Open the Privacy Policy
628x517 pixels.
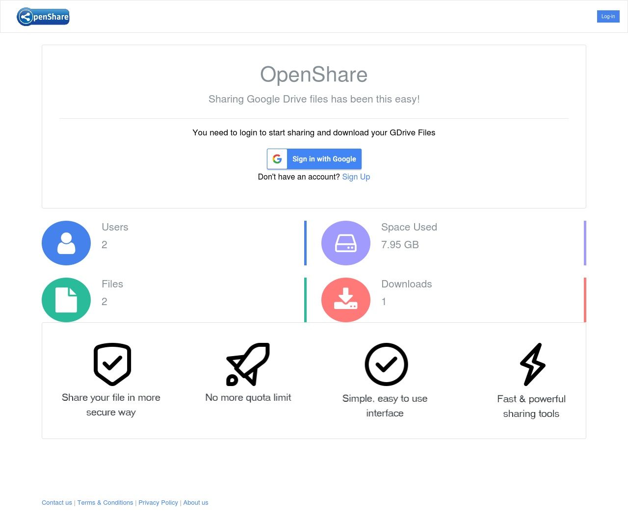pyautogui.click(x=158, y=502)
